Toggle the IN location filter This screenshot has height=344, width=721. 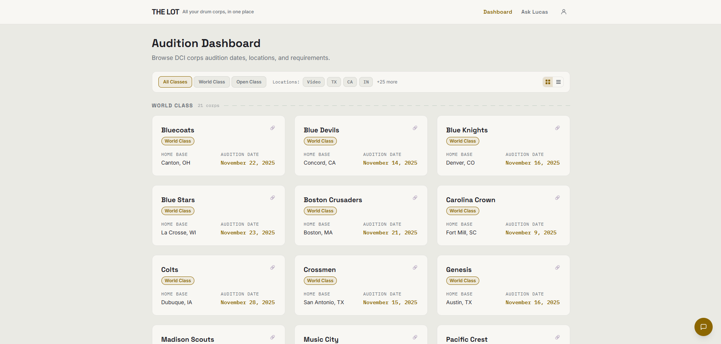[366, 82]
